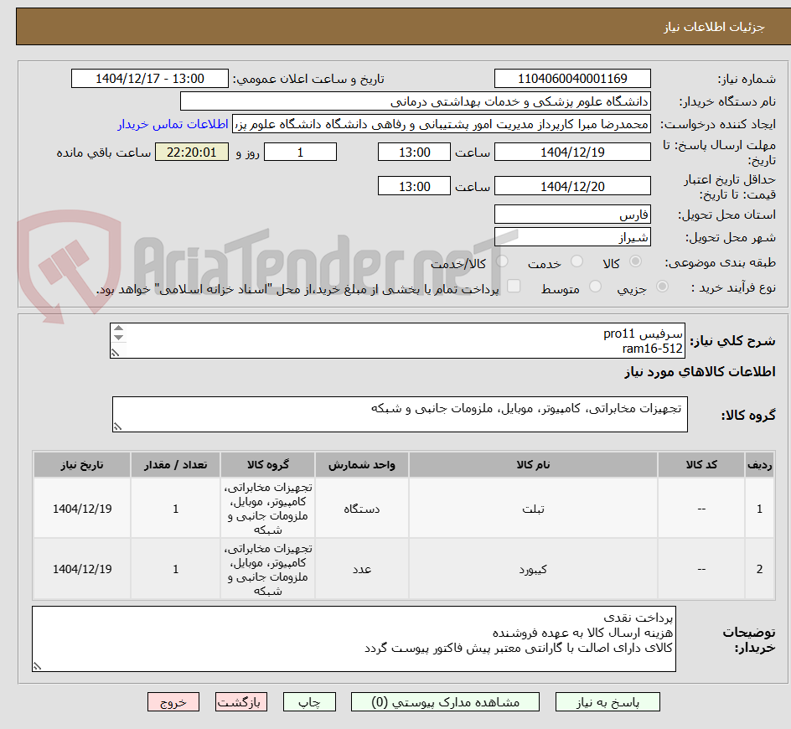Screen dimensions: 791x729
Task: Click scroll down arrow in شرح کلی نیاز box
Action: tap(118, 338)
